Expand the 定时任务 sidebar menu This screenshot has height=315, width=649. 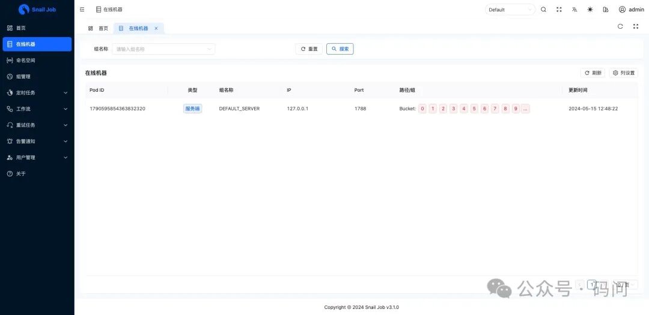point(37,92)
